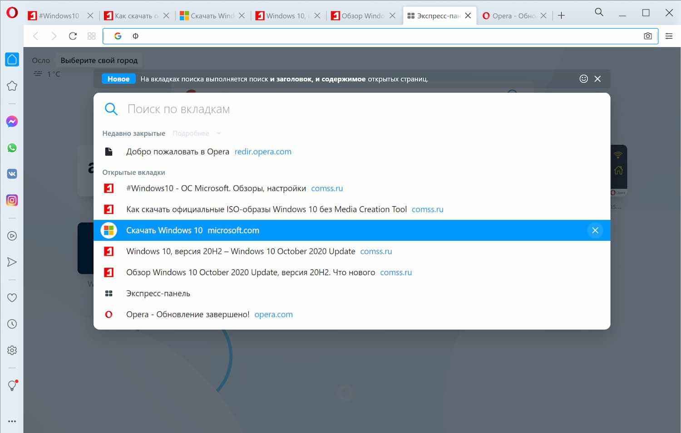Select 'Windows 10, версия 20H2' result row
This screenshot has height=433, width=681.
tap(352, 251)
